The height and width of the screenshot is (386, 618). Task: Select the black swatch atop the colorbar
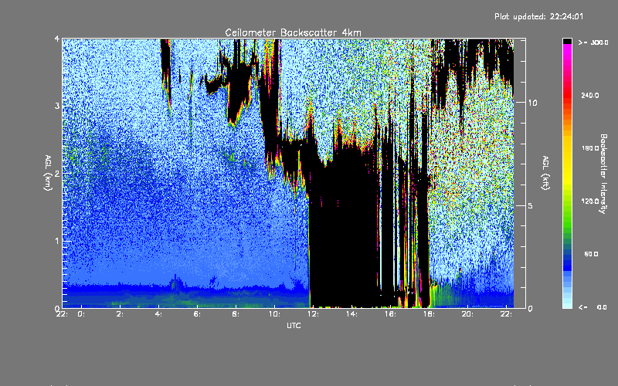point(567,41)
